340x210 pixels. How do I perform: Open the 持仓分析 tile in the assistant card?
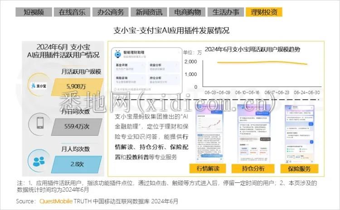tap(164, 80)
